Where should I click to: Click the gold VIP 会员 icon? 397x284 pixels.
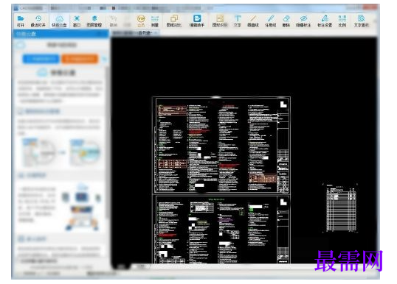tap(141, 21)
